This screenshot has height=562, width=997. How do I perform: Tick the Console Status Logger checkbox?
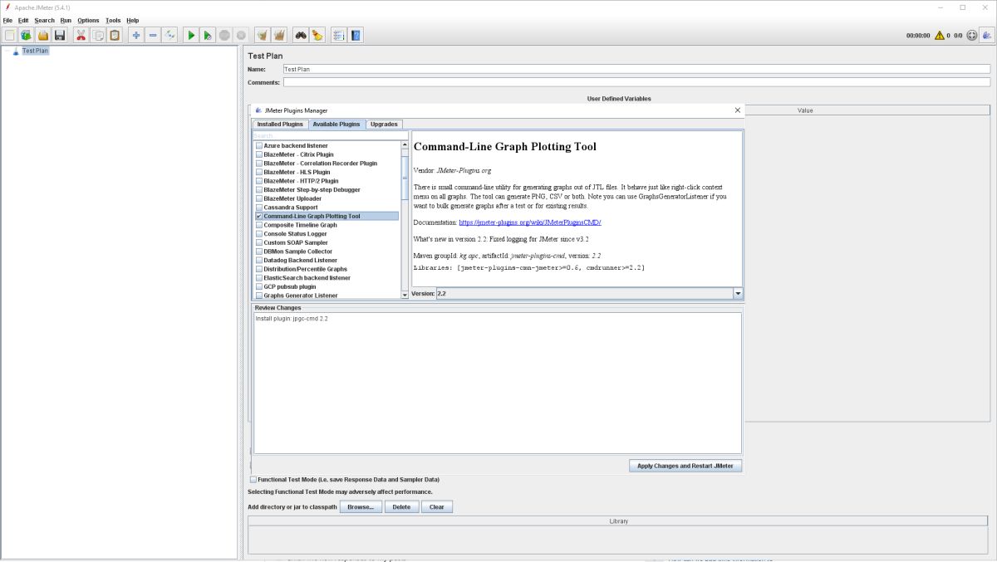click(259, 234)
